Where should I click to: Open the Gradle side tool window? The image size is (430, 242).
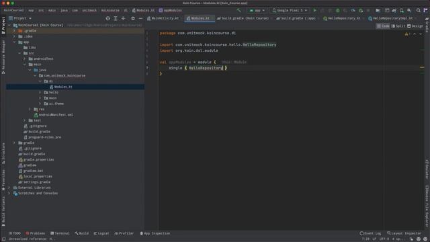click(427, 25)
